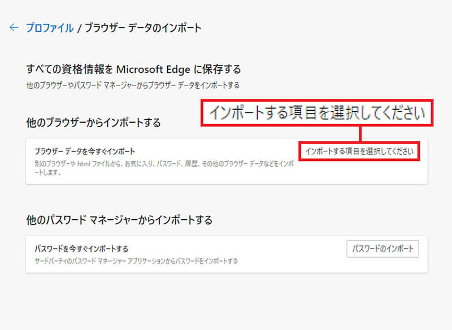The width and height of the screenshot is (452, 330).
Task: Click heading すべての資格情報を Microsoft Edge に保存する
Action: [133, 69]
